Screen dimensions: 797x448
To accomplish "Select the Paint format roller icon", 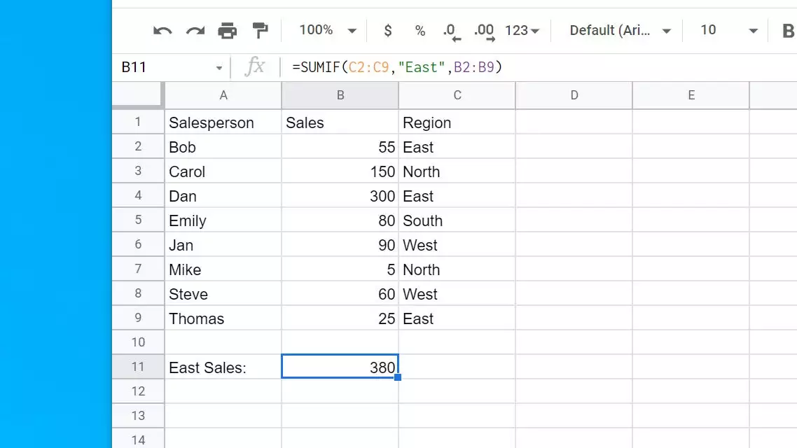I will pyautogui.click(x=260, y=31).
